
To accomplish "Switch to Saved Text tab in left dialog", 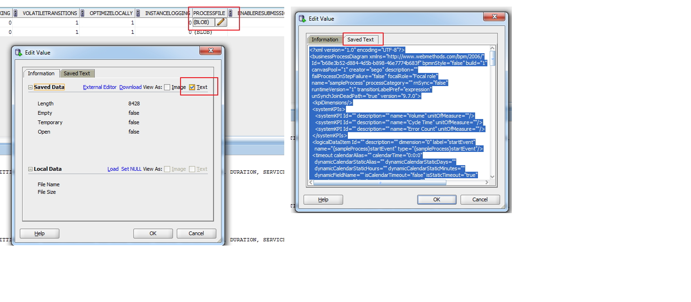I will click(77, 73).
